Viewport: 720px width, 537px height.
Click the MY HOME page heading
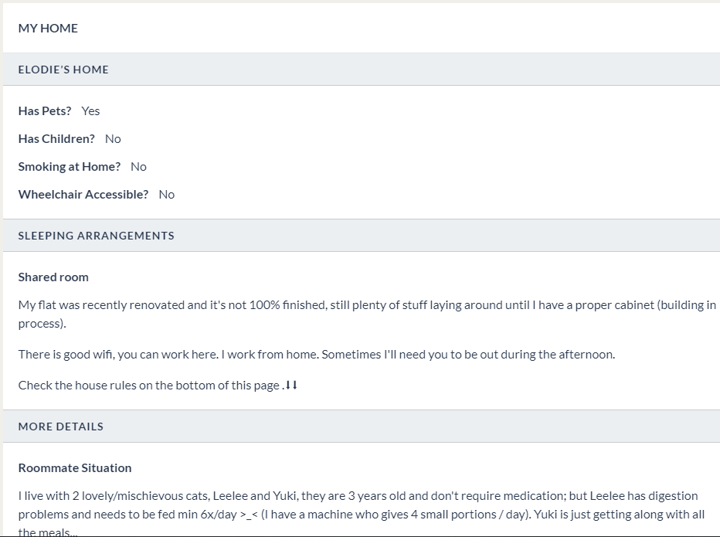coord(48,28)
